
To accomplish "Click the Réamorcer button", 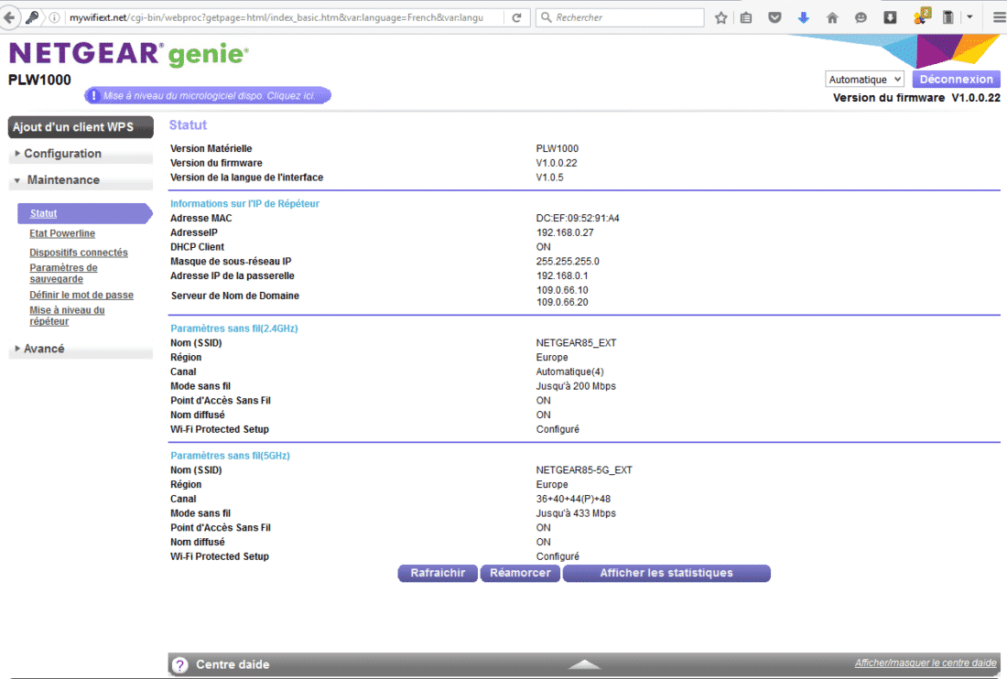I will point(520,573).
